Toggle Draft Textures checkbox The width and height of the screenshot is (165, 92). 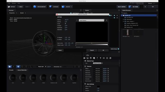71,13
